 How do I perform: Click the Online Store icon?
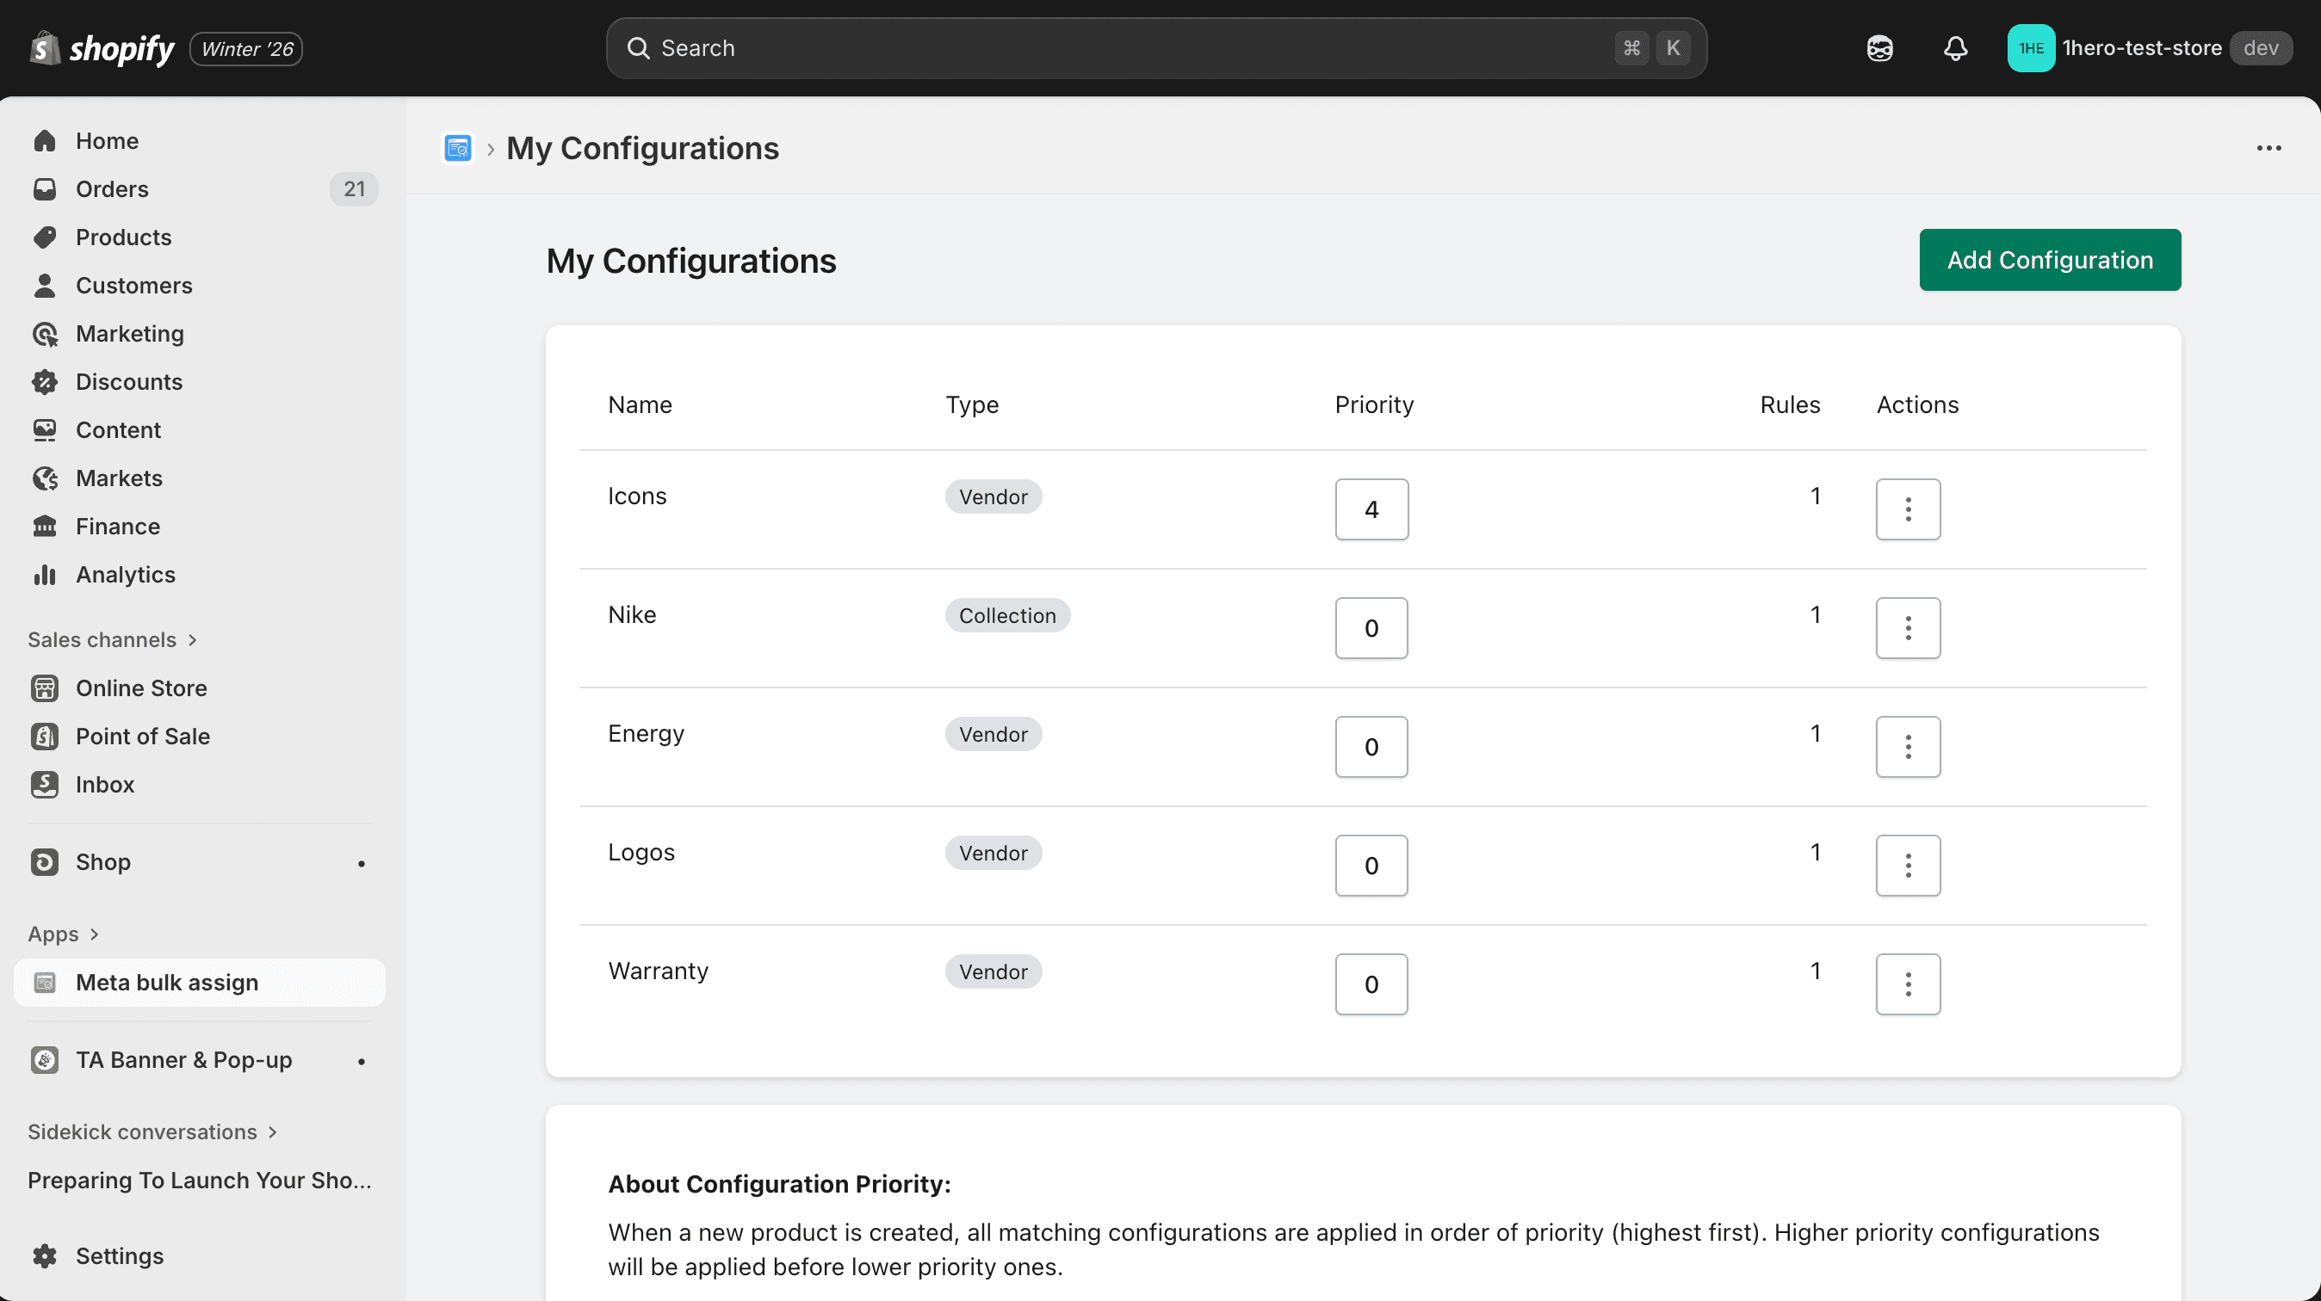coord(44,687)
